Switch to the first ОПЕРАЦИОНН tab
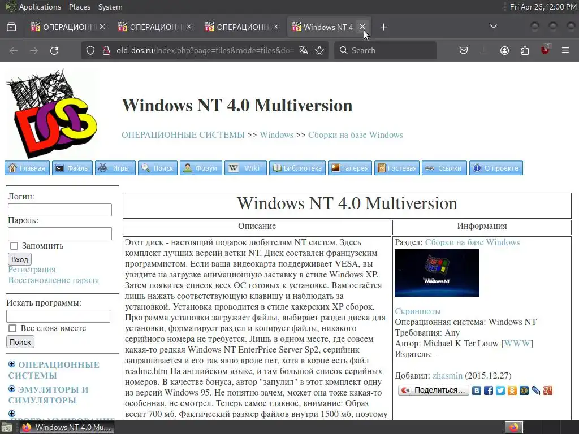 68,27
